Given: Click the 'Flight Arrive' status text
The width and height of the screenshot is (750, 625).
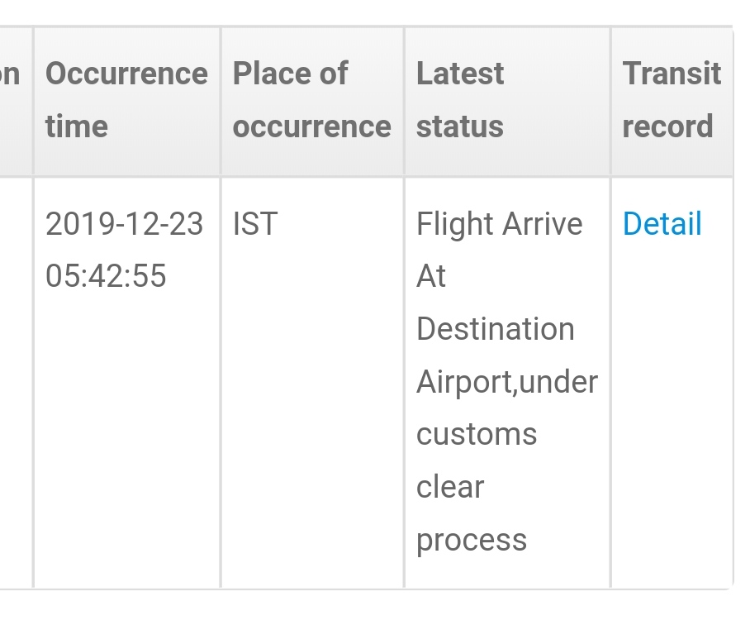Looking at the screenshot, I should tap(500, 224).
